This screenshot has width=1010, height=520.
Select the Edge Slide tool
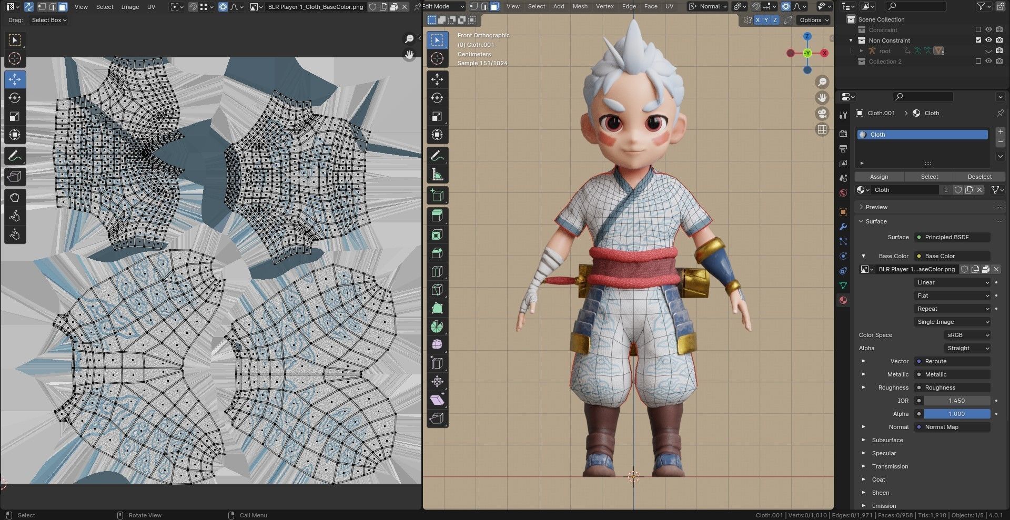click(x=437, y=363)
